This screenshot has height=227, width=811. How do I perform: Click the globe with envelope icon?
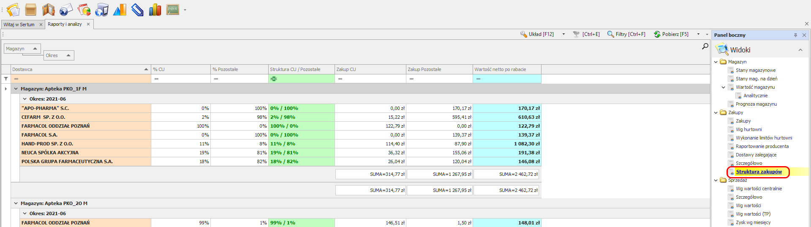pyautogui.click(x=66, y=9)
